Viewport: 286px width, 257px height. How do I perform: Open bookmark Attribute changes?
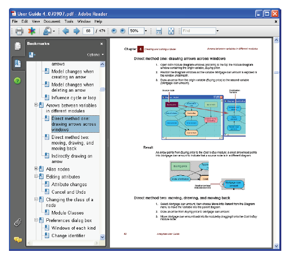pyautogui.click(x=69, y=184)
